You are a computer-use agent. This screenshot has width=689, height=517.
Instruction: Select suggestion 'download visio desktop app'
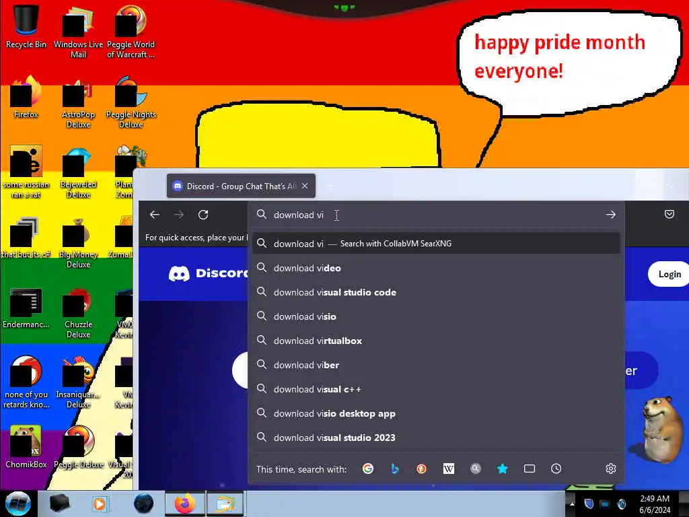(x=436, y=413)
